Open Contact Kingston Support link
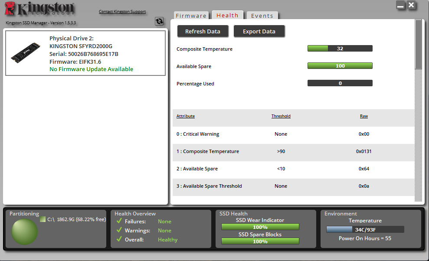 pos(122,12)
